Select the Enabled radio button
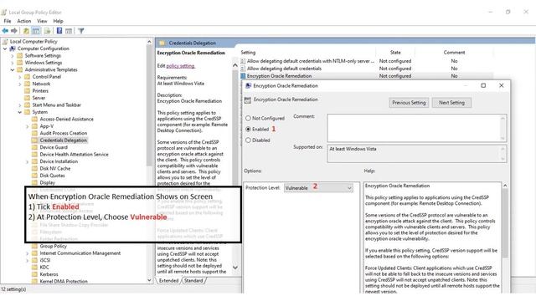 [x=248, y=130]
